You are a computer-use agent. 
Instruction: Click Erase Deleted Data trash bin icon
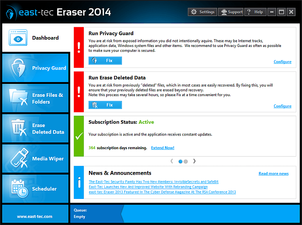(18, 129)
